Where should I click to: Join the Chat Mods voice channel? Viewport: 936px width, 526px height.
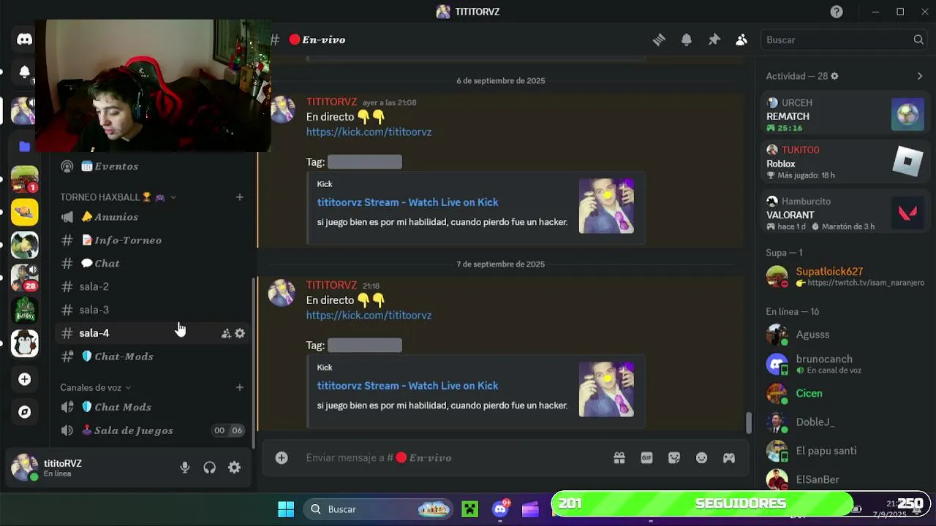(152, 407)
